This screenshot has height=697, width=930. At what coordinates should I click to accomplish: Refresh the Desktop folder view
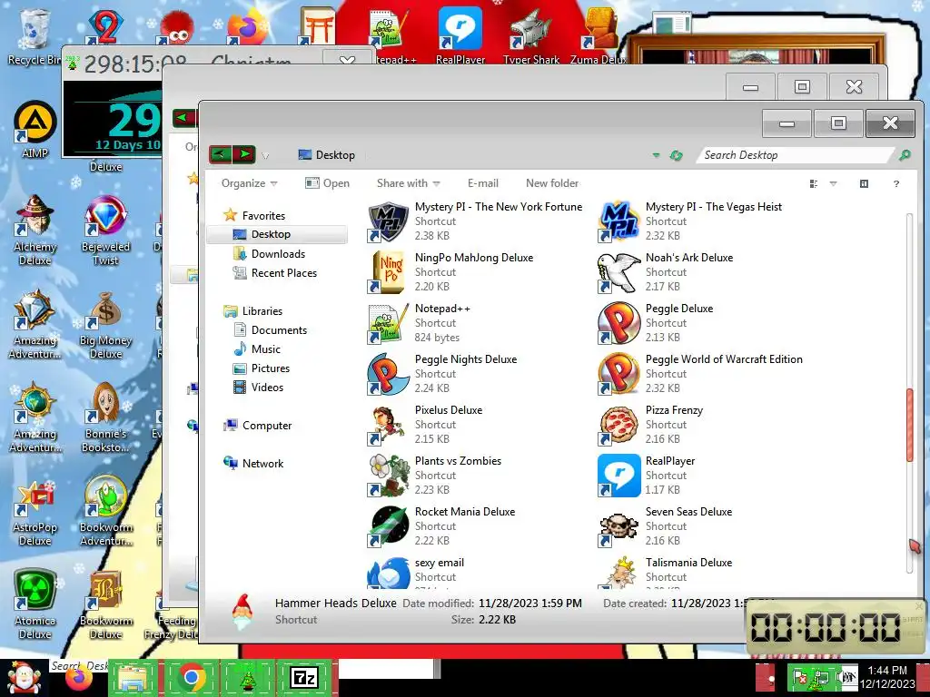(676, 155)
